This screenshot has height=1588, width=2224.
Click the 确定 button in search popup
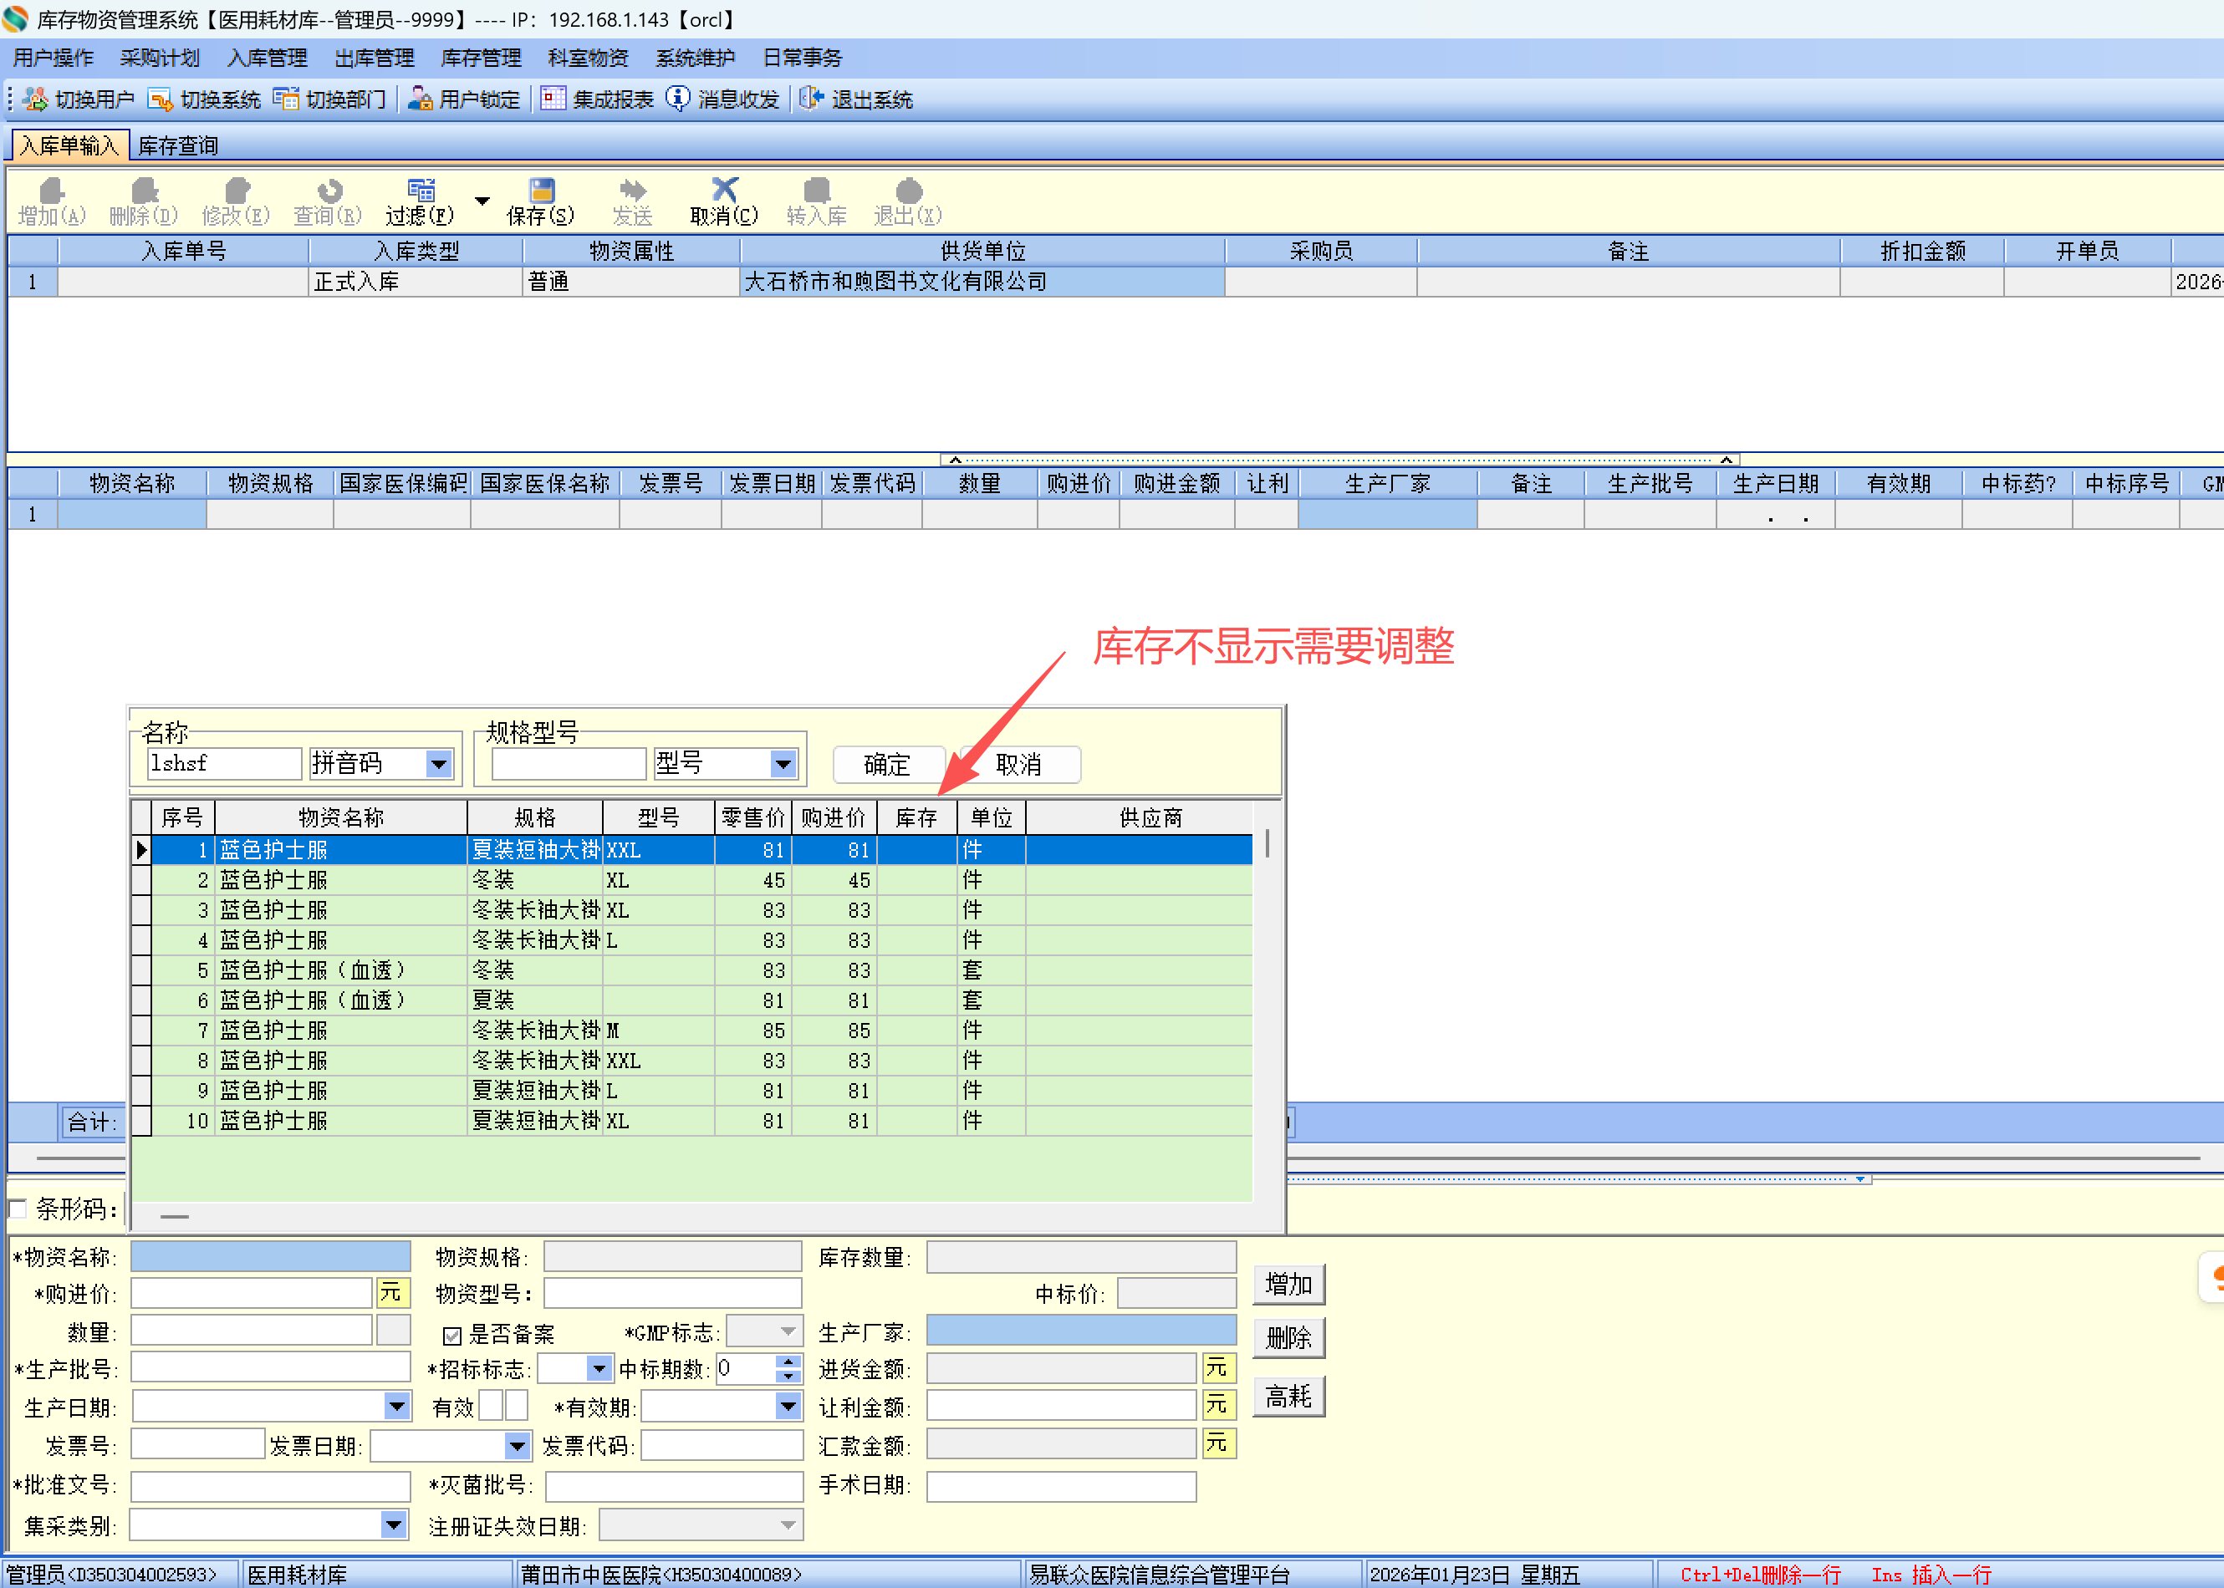887,765
